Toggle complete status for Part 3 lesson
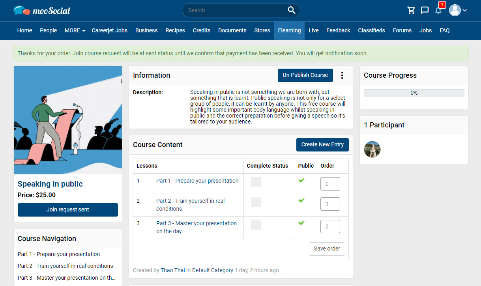The width and height of the screenshot is (481, 286). click(256, 224)
